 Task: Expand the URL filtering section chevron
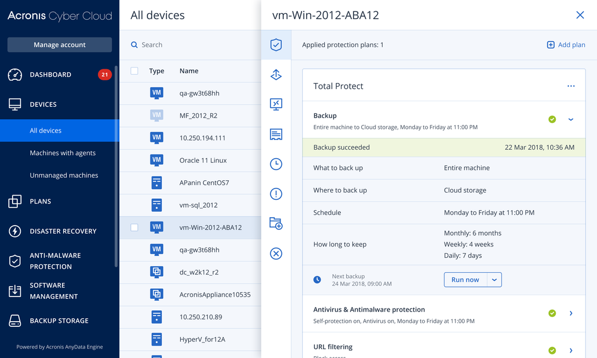pos(571,350)
